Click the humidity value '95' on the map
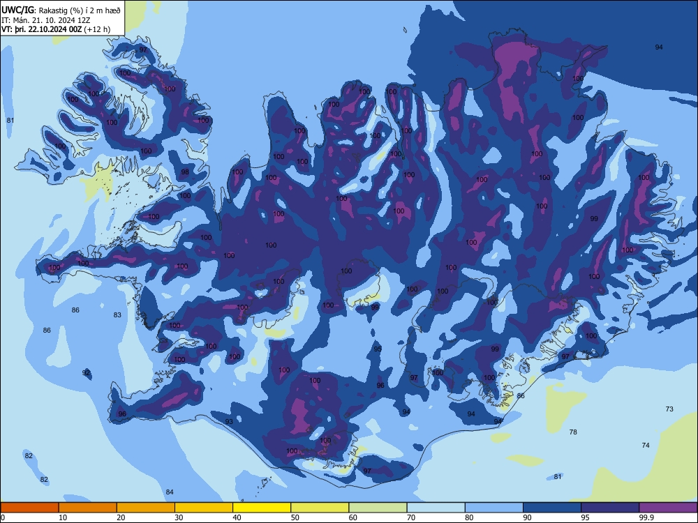 pos(378,349)
